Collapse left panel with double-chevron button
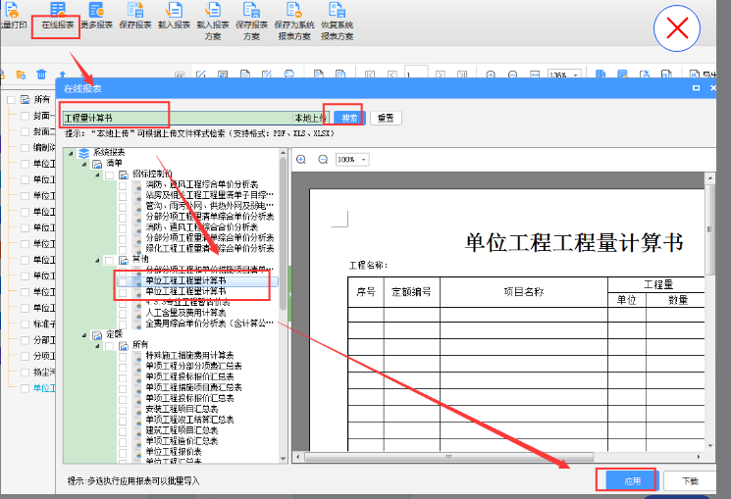 pos(180,75)
